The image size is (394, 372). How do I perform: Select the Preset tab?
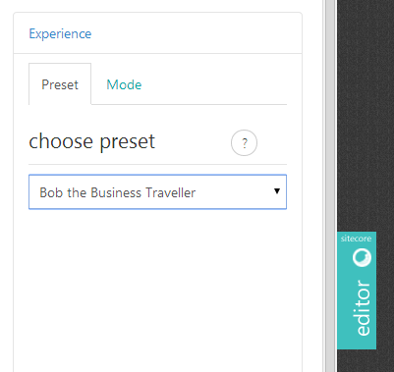pos(60,84)
